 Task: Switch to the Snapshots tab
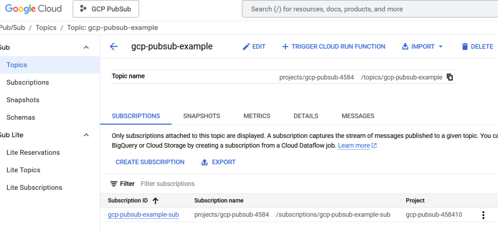201,116
